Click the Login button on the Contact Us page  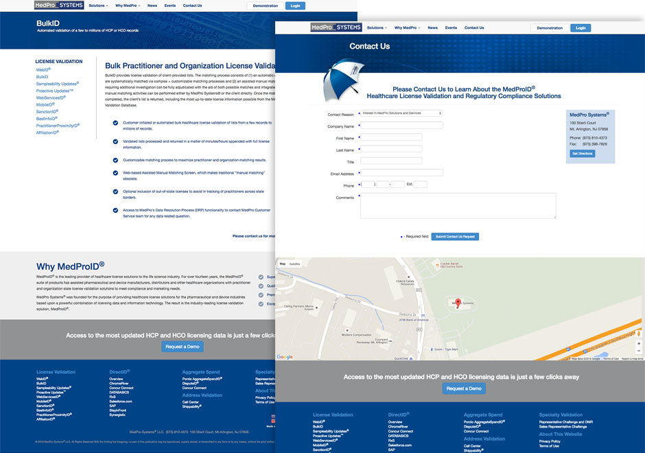pos(580,28)
